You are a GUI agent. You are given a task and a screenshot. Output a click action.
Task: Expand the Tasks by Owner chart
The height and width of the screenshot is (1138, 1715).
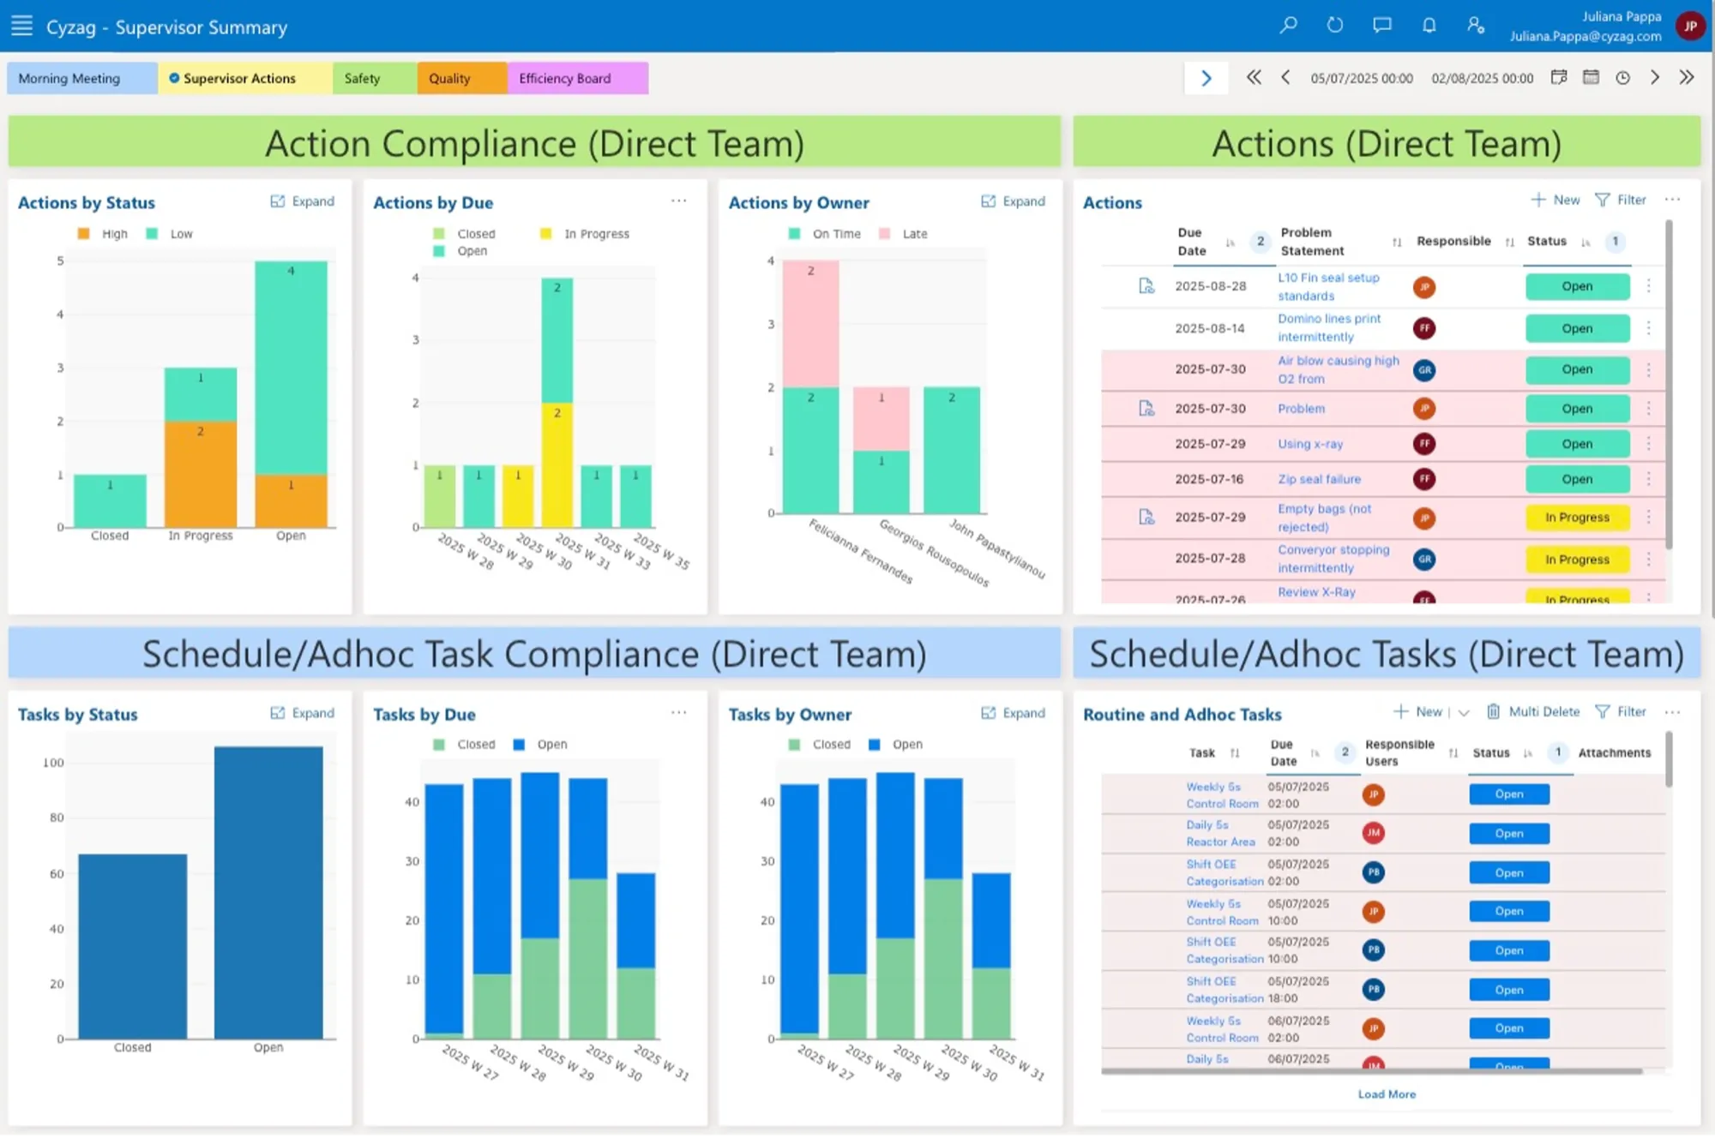(1014, 713)
